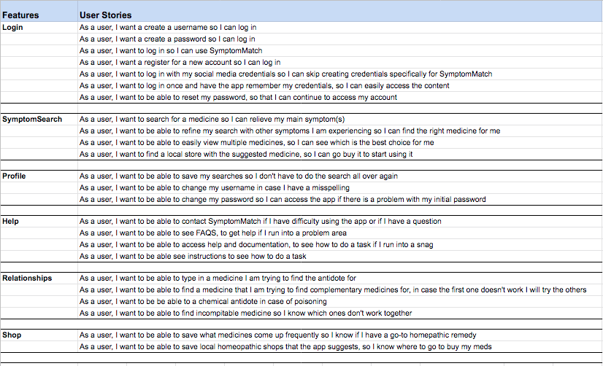Click the Relationships feature cell
The height and width of the screenshot is (366, 603).
39,279
